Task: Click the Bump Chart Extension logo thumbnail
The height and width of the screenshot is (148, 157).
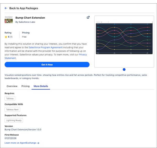Action: tap(9, 20)
